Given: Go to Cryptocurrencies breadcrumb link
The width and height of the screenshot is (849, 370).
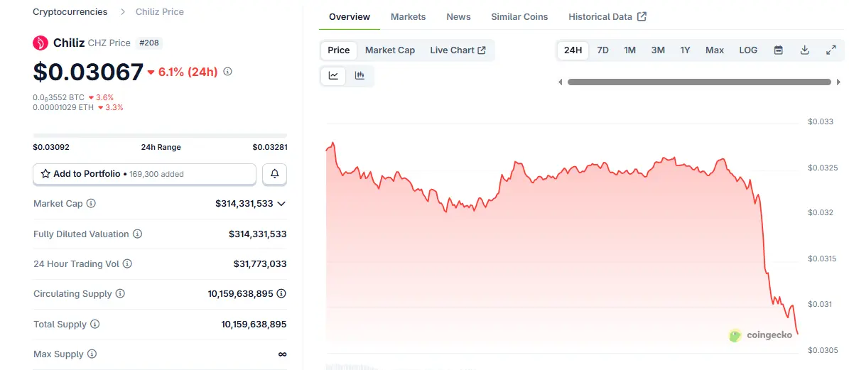Looking at the screenshot, I should coord(70,12).
